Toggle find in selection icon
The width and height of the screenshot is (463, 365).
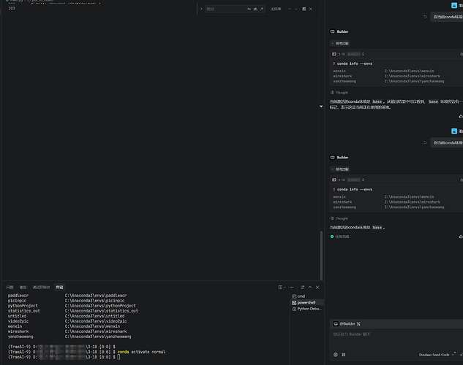[x=304, y=9]
